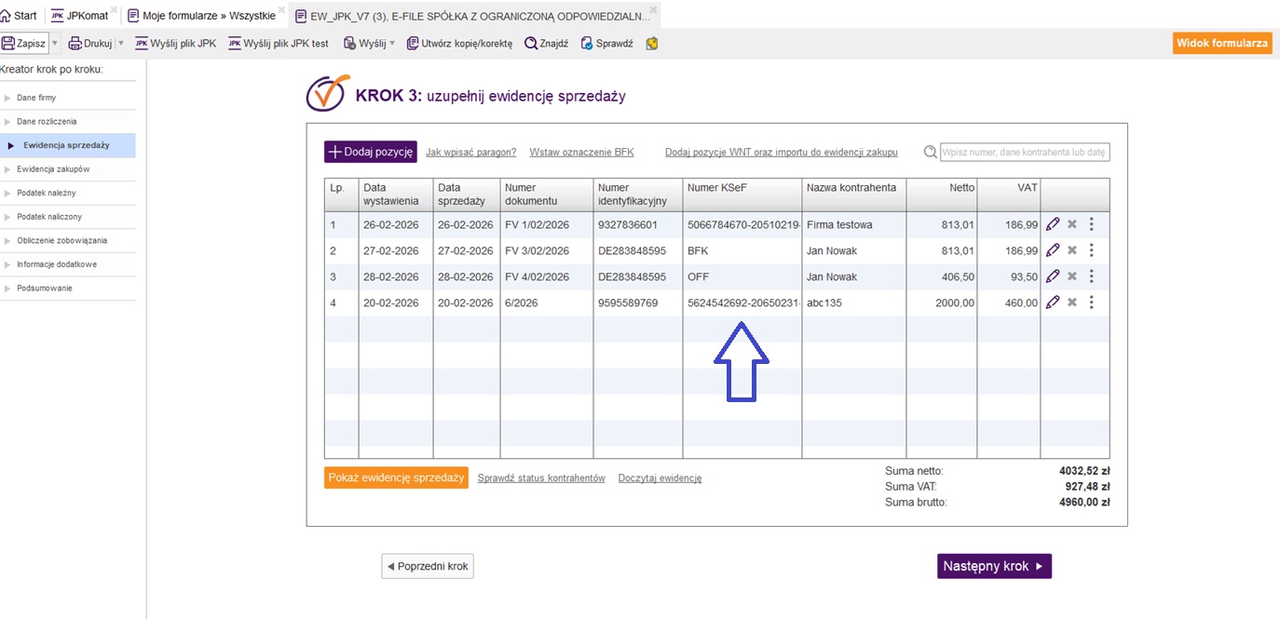Screen dimensions: 1280x619
Task: Open the three-dot menu for invoice FV 3/02/2026
Action: click(x=1091, y=250)
